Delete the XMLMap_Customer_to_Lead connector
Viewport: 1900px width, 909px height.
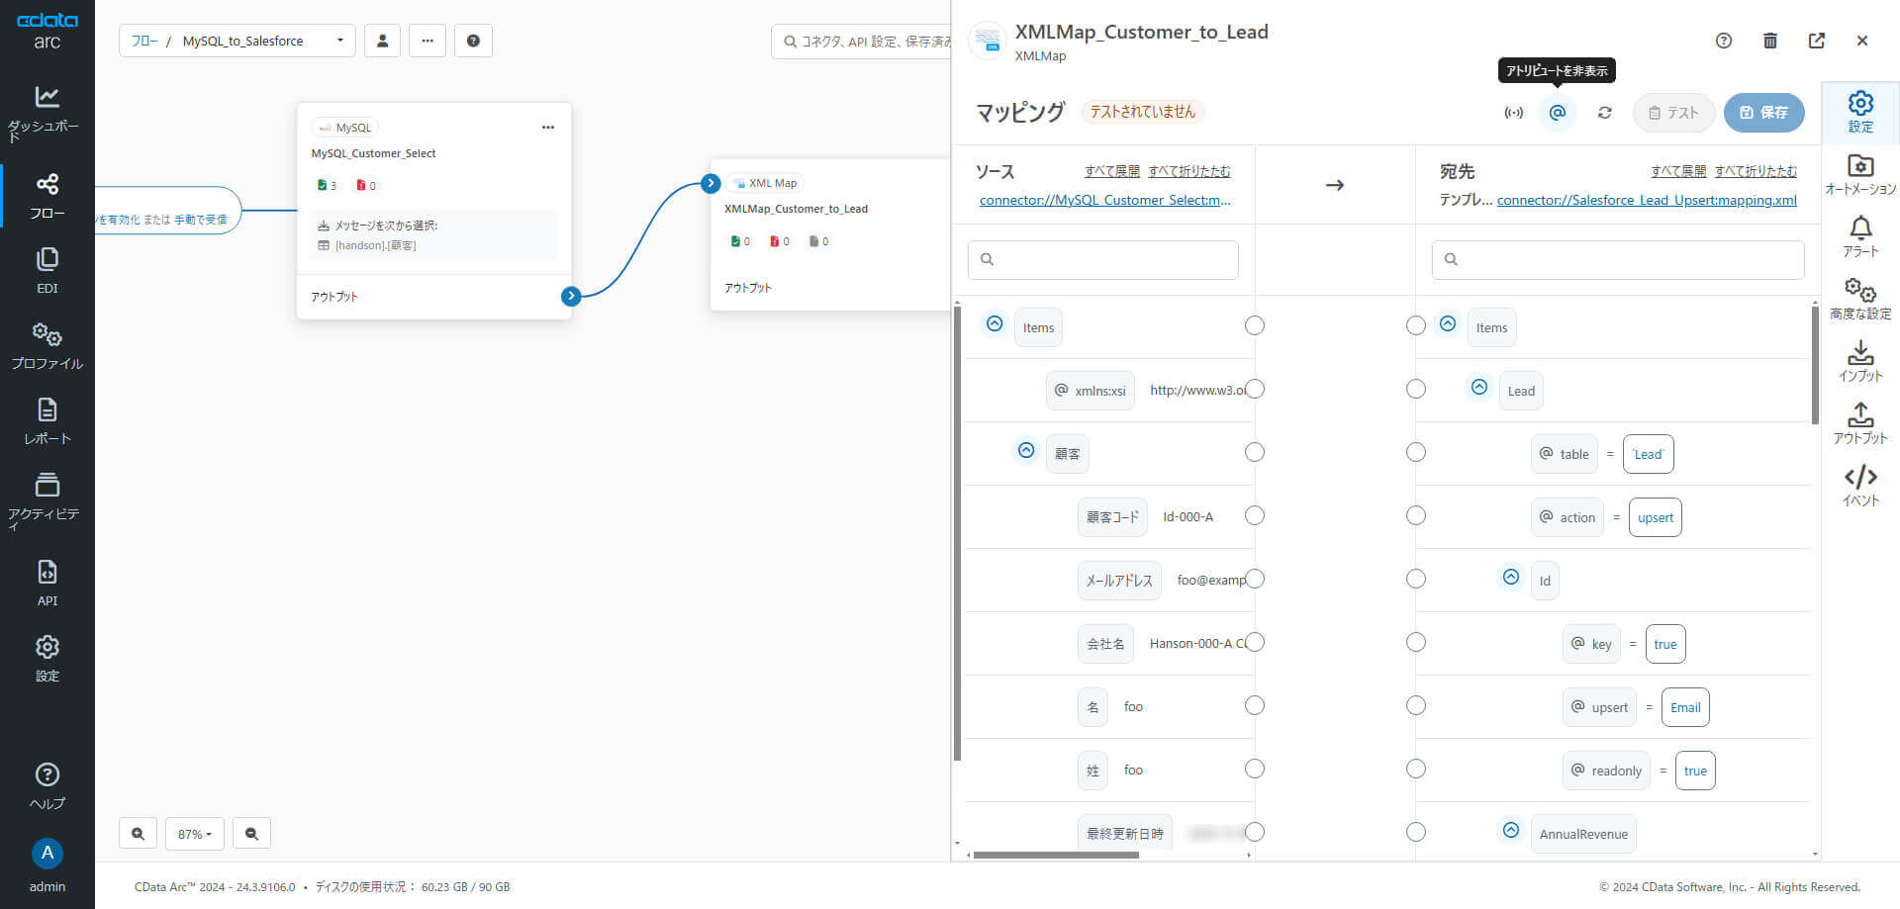(1770, 41)
